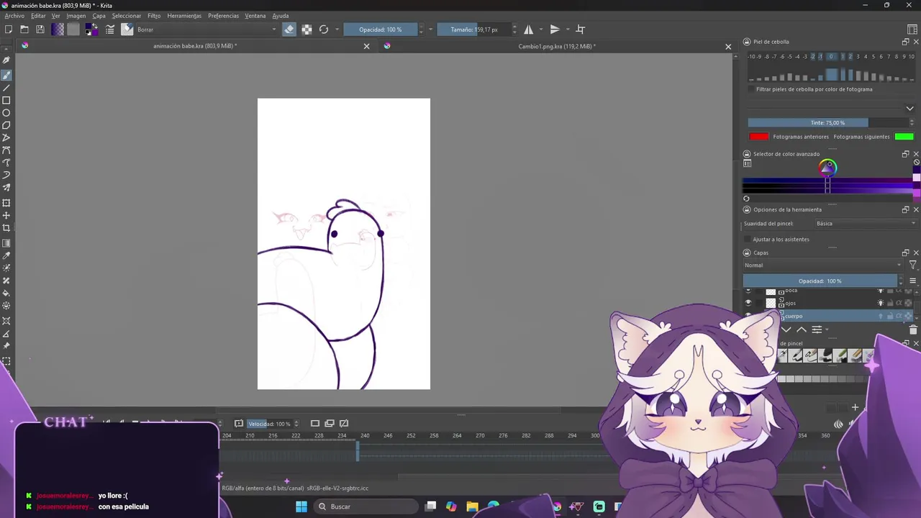Select the Rectangle tool
The width and height of the screenshot is (921, 518).
click(x=6, y=101)
